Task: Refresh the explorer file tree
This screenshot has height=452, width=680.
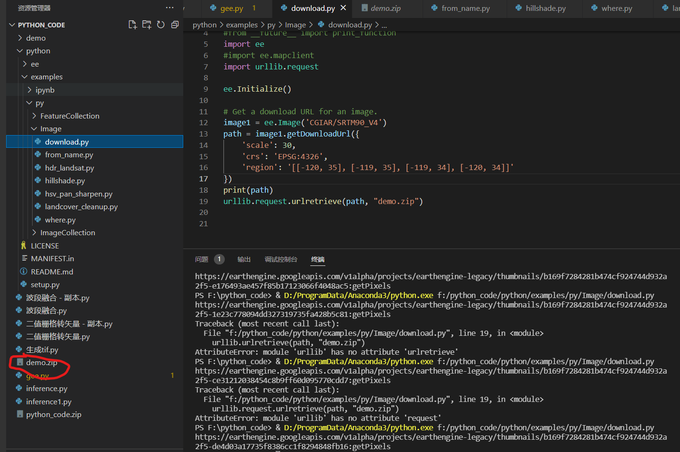Action: pyautogui.click(x=161, y=25)
